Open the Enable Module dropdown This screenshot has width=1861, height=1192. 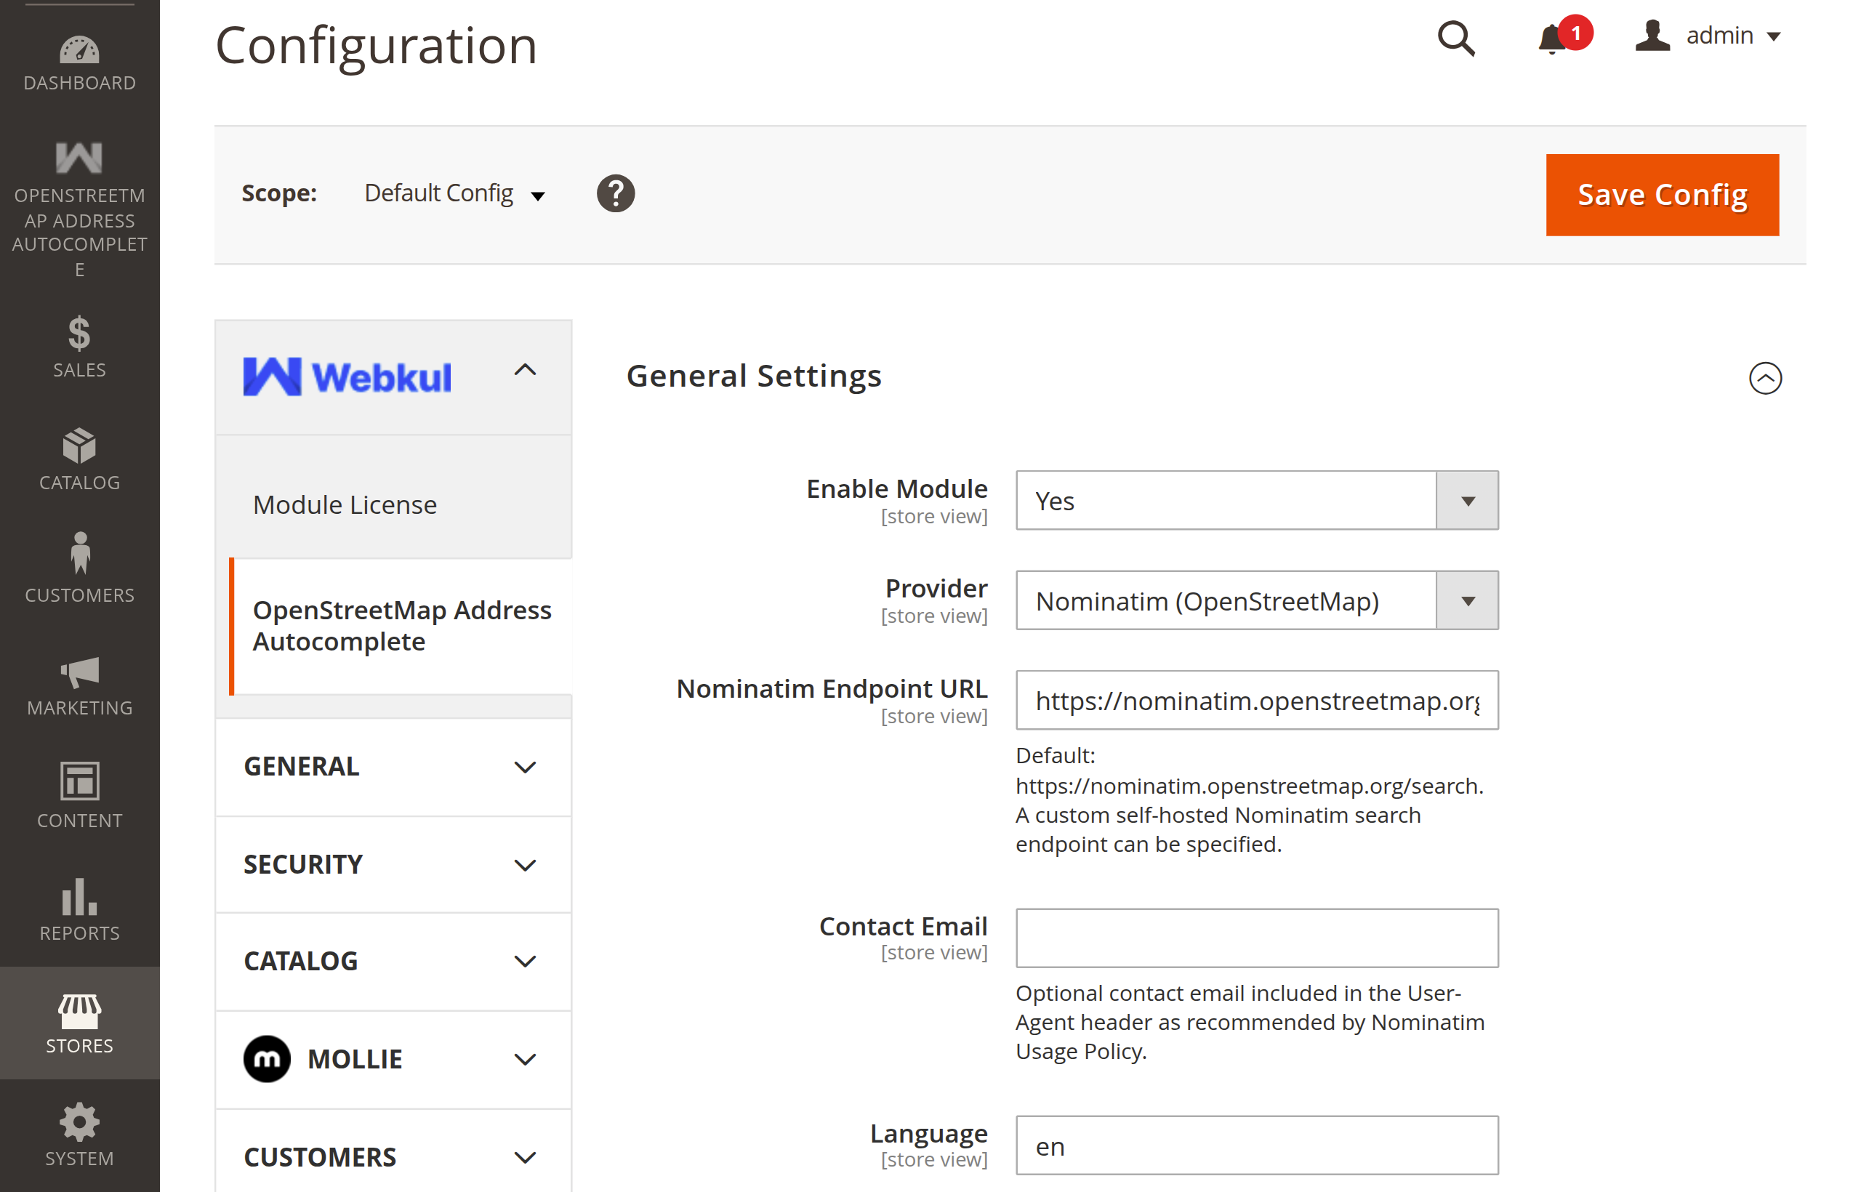coord(1256,501)
